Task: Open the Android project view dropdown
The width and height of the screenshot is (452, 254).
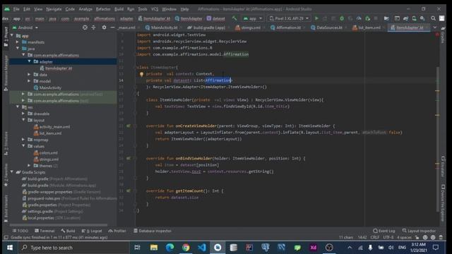Action: pos(25,28)
